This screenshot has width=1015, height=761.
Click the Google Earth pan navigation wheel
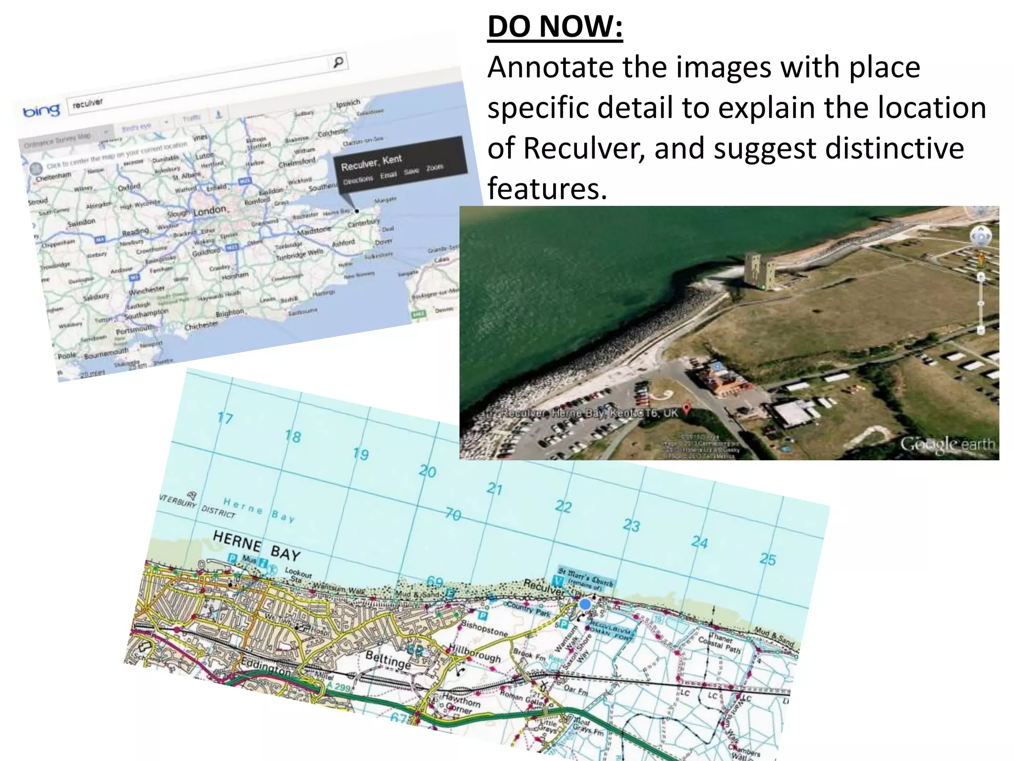pyautogui.click(x=980, y=237)
